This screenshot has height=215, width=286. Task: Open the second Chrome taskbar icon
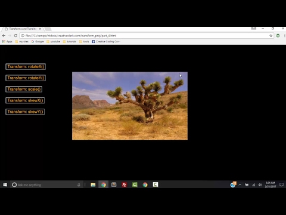coord(145,185)
